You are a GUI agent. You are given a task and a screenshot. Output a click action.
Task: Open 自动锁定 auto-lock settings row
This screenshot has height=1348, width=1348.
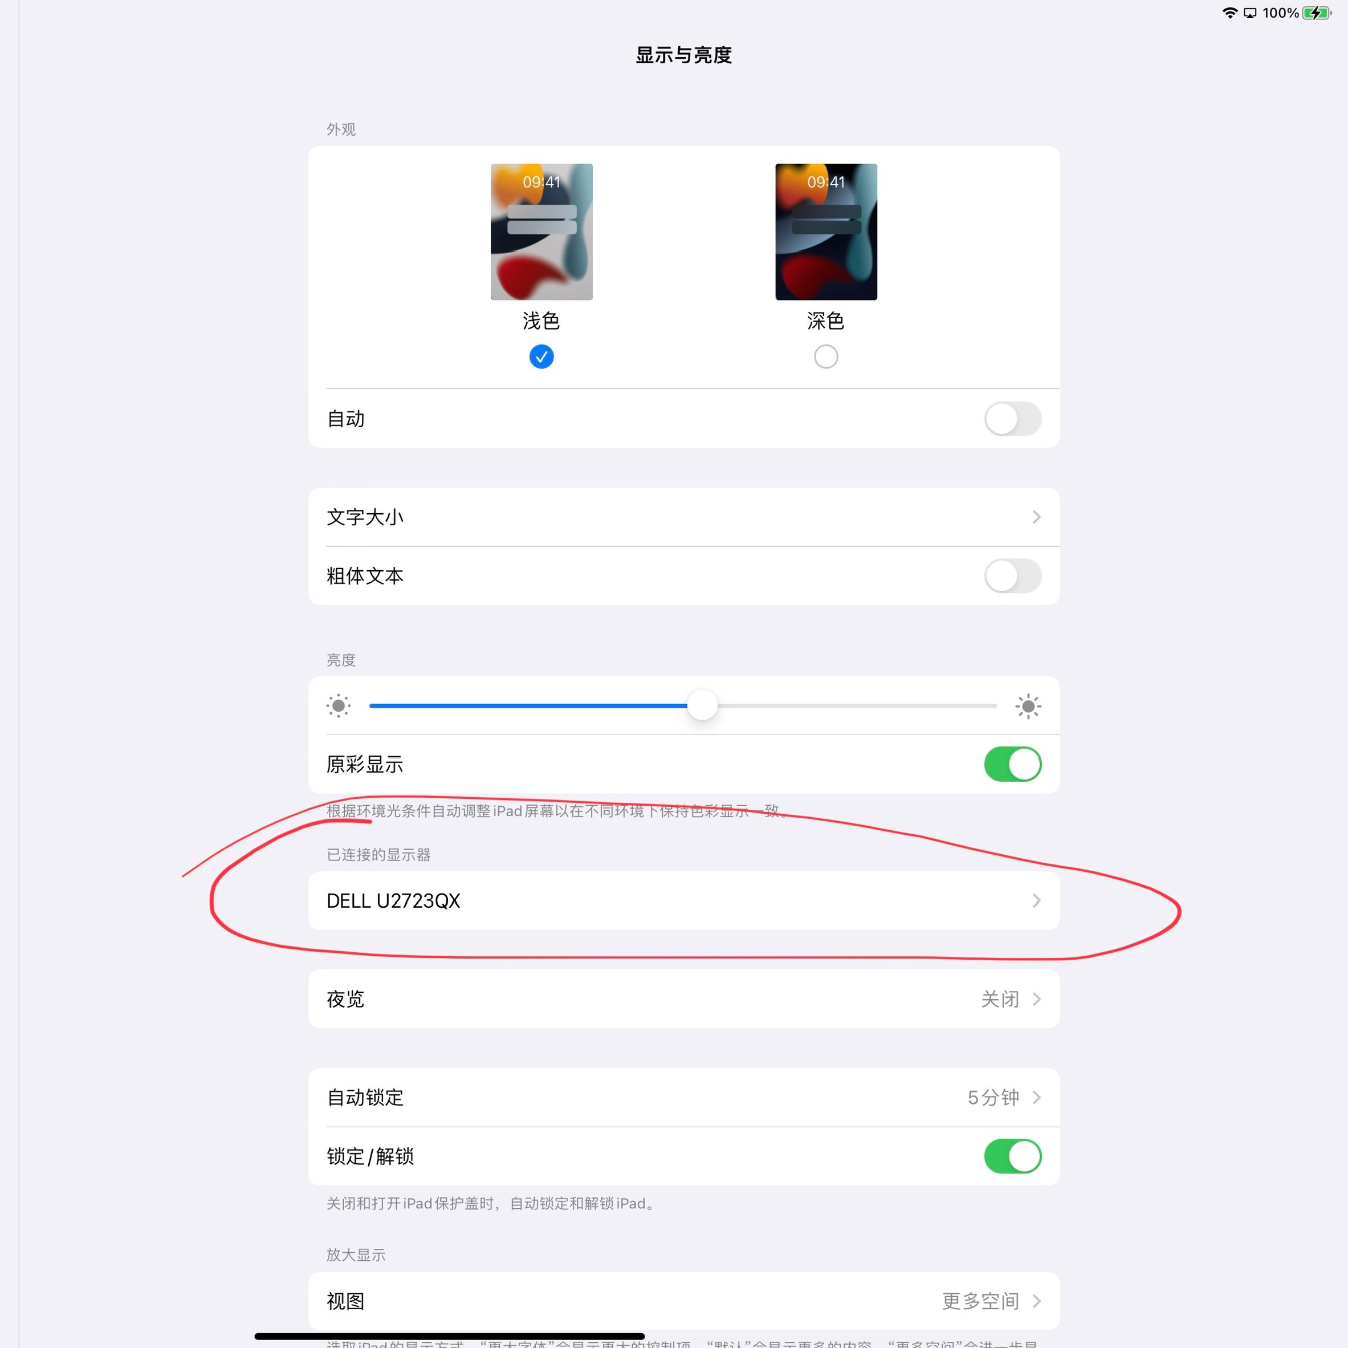click(684, 1097)
